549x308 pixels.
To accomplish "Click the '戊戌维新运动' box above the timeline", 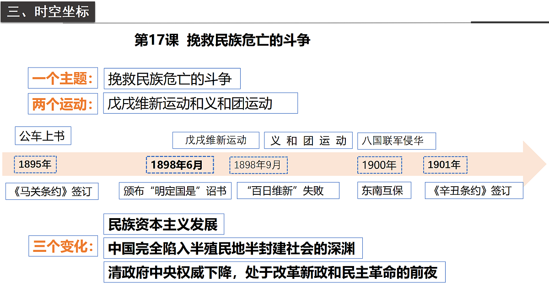I will pyautogui.click(x=216, y=140).
